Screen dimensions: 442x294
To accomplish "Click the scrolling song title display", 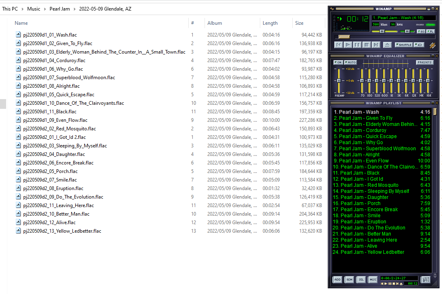I will point(404,18).
